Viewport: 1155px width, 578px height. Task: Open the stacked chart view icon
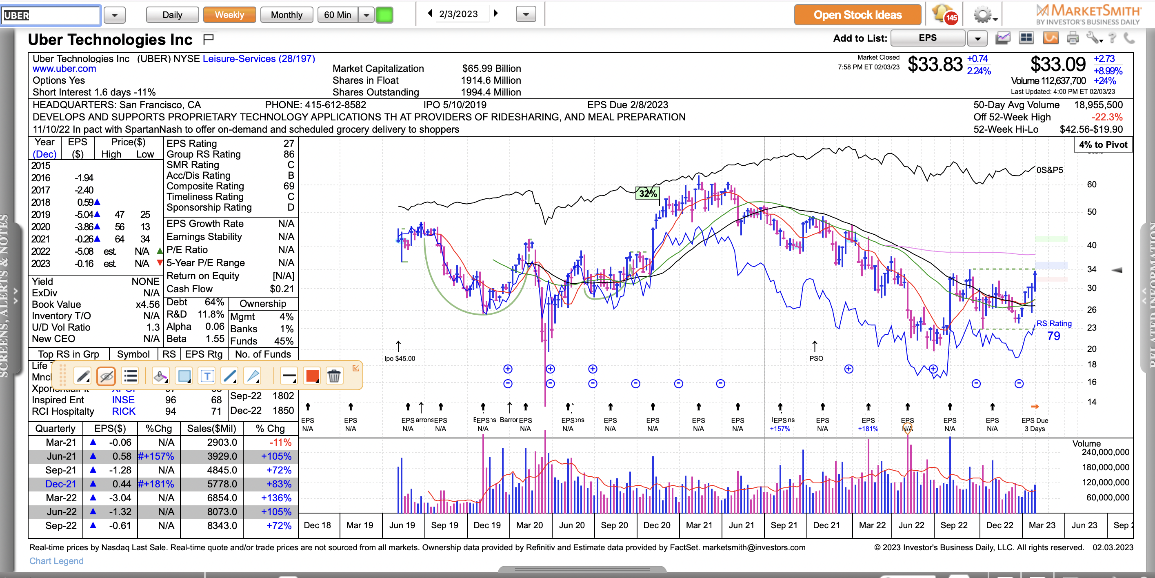(1003, 38)
